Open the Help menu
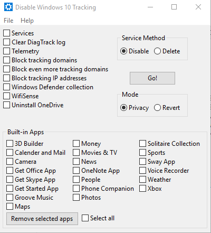 click(x=27, y=21)
